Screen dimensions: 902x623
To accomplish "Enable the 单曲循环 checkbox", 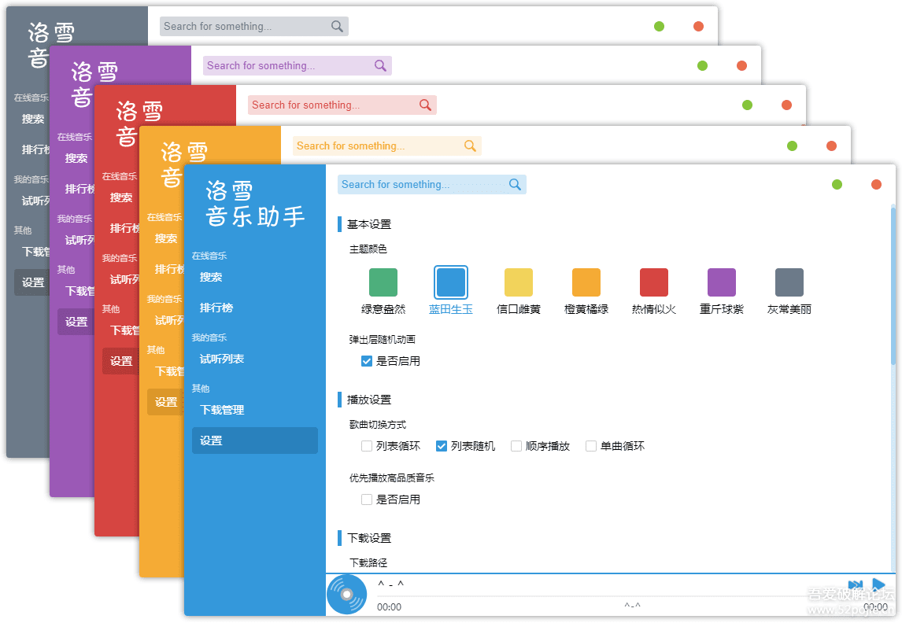I will tap(591, 446).
